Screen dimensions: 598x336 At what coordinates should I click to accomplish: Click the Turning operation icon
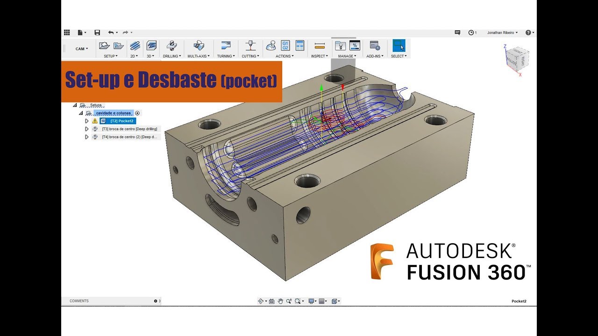pos(226,46)
